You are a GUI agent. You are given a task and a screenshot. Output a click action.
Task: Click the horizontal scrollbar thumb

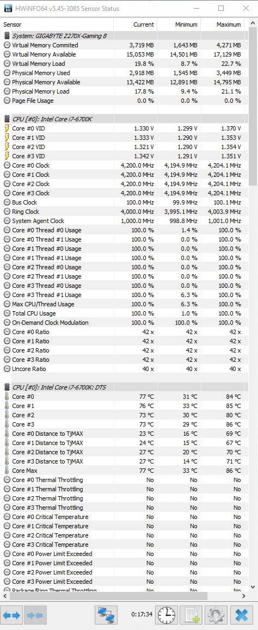point(108,595)
